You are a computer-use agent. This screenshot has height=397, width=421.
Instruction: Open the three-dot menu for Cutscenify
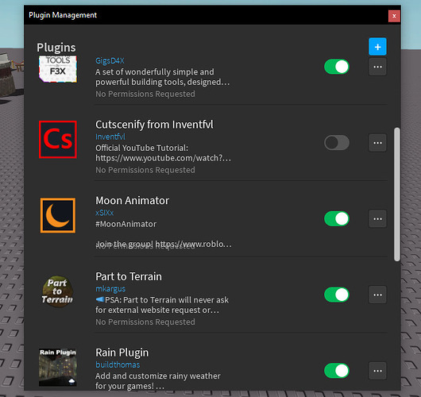coord(377,143)
